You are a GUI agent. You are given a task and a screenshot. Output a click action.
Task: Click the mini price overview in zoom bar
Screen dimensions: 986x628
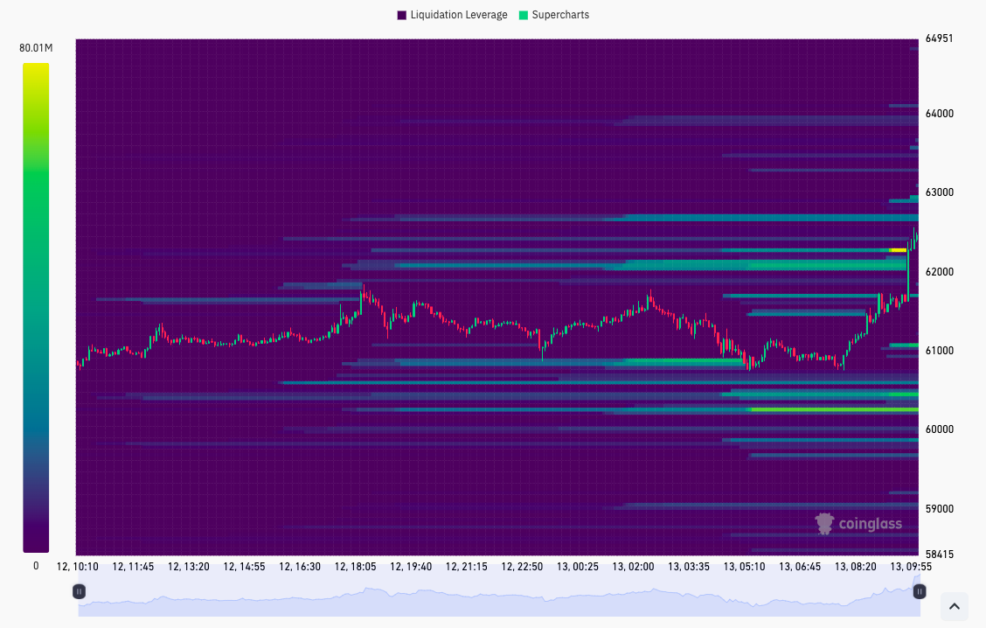pos(498,601)
